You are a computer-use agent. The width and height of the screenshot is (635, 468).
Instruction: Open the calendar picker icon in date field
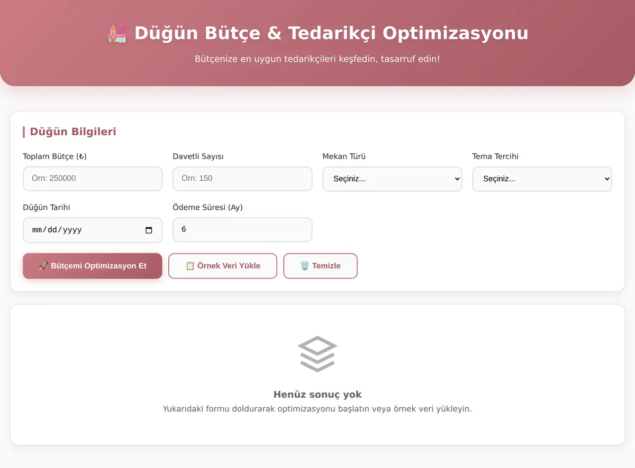[x=149, y=230]
